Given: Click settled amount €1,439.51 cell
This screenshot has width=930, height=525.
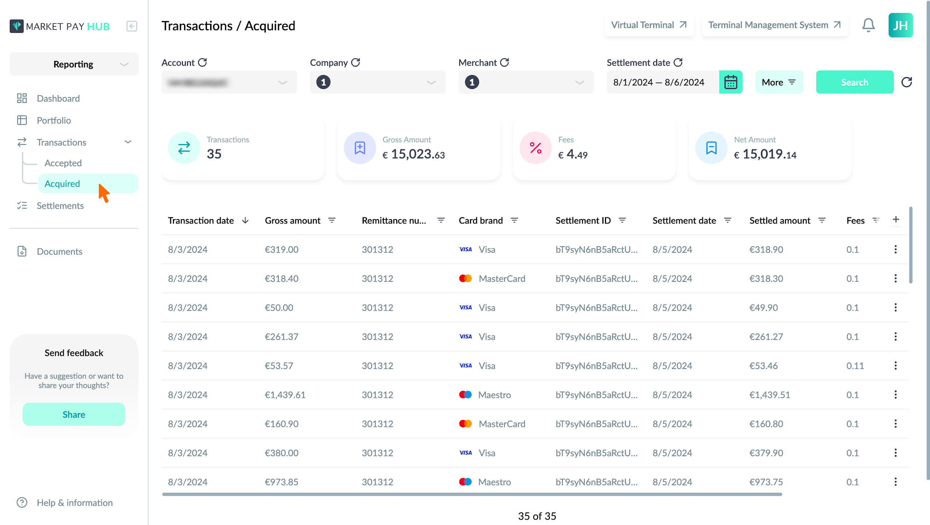Looking at the screenshot, I should (769, 395).
